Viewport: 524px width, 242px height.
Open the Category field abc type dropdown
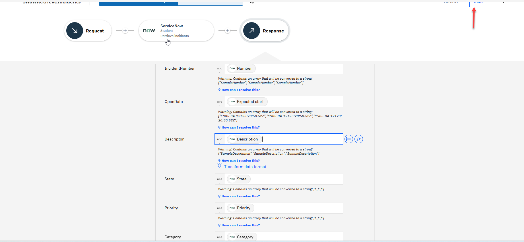tap(220, 237)
